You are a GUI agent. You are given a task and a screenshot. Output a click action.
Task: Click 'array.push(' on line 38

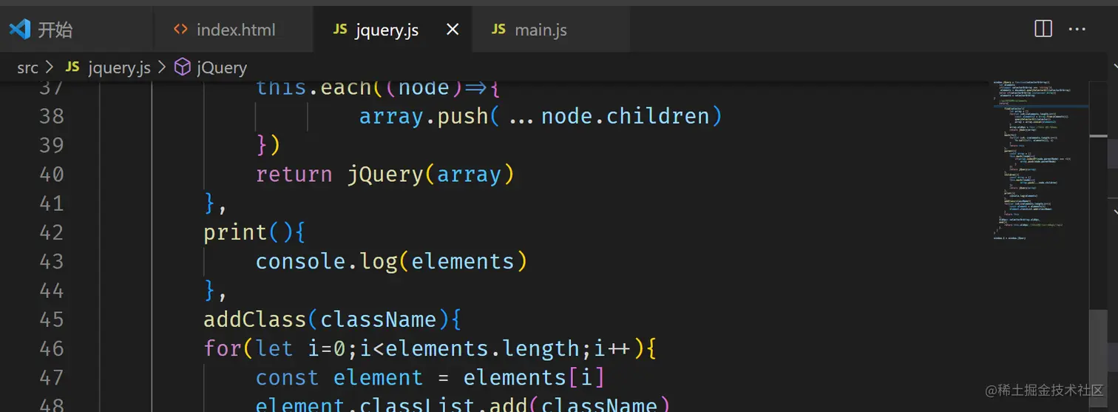pyautogui.click(x=430, y=116)
